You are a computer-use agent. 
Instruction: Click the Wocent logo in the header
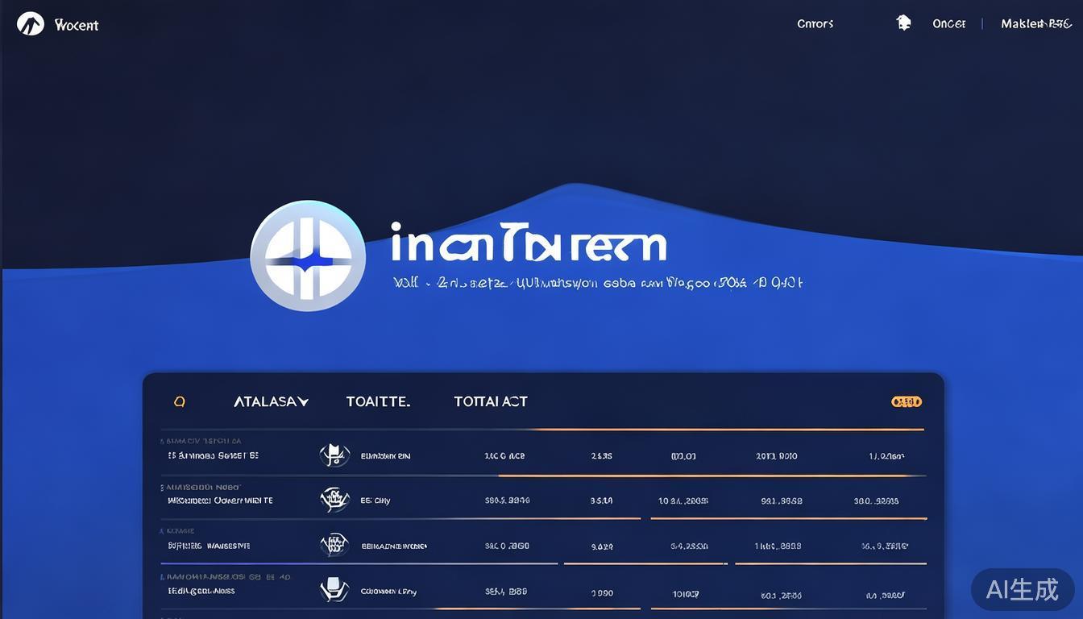pyautogui.click(x=31, y=24)
